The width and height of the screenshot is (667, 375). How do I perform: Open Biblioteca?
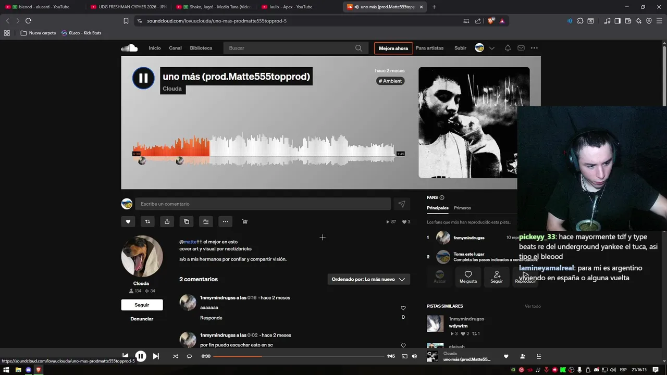click(201, 48)
